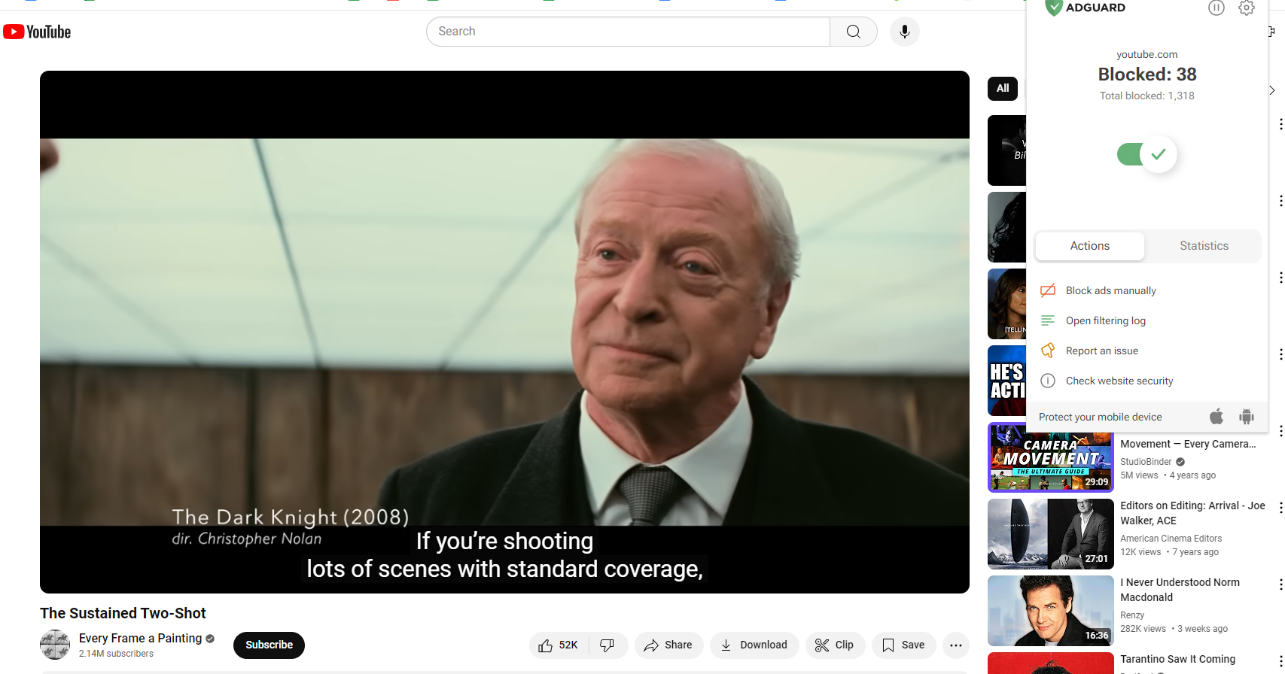1285x674 pixels.
Task: Open options menu for Editors on Editing video
Action: 1280,508
